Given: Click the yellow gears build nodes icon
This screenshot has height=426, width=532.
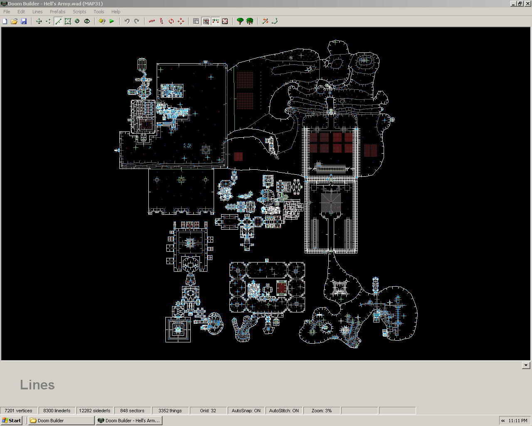Looking at the screenshot, I should (x=102, y=21).
